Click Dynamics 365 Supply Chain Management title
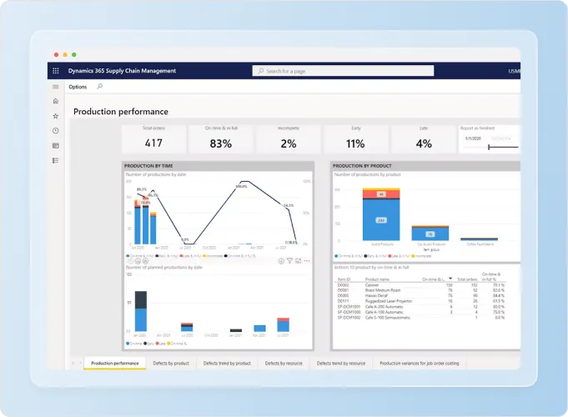 [x=122, y=71]
